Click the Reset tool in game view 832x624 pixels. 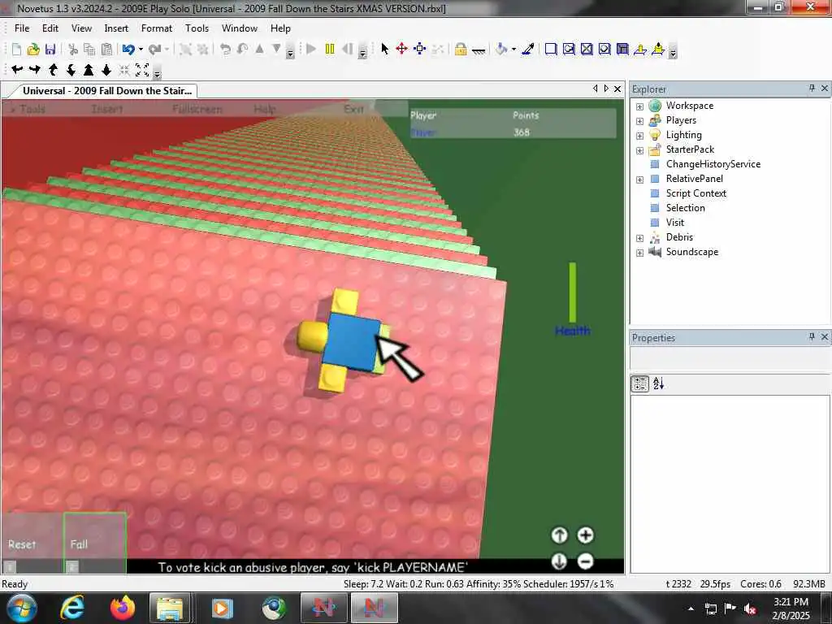coord(32,542)
